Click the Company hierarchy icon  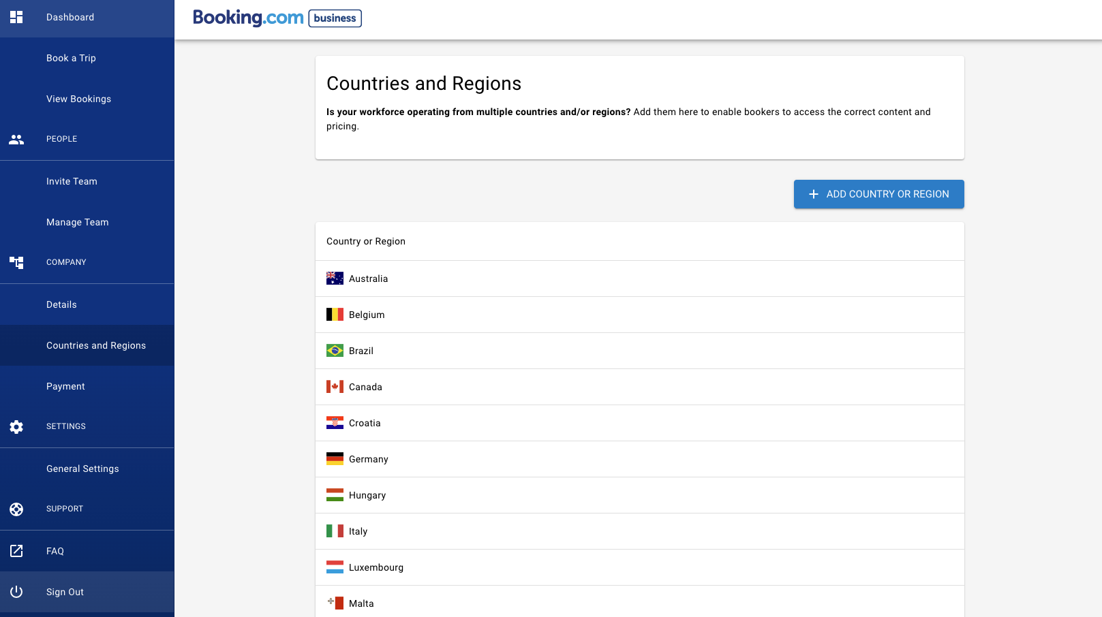click(16, 262)
